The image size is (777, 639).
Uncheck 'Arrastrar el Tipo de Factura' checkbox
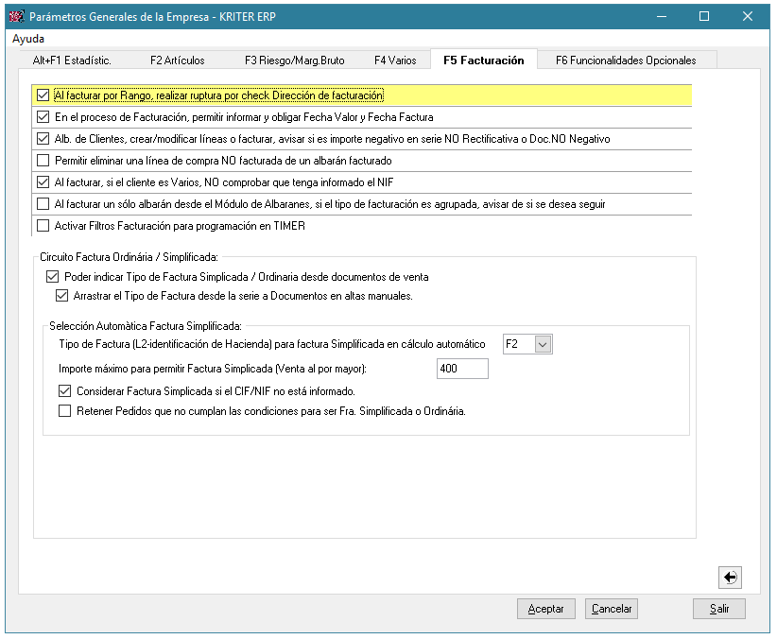[62, 296]
